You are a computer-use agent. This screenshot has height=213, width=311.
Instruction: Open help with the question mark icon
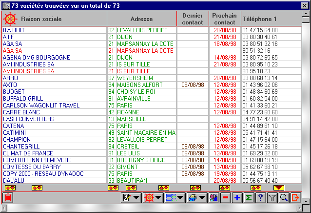pyautogui.click(x=260, y=198)
